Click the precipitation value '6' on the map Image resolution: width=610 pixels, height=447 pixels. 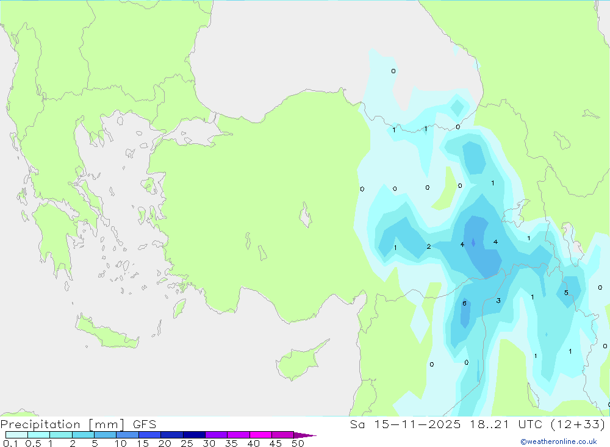tap(464, 304)
